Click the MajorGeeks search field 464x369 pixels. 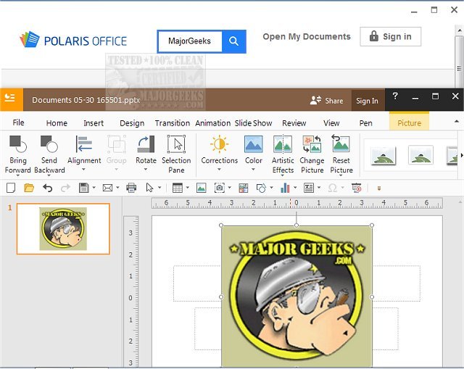click(190, 41)
